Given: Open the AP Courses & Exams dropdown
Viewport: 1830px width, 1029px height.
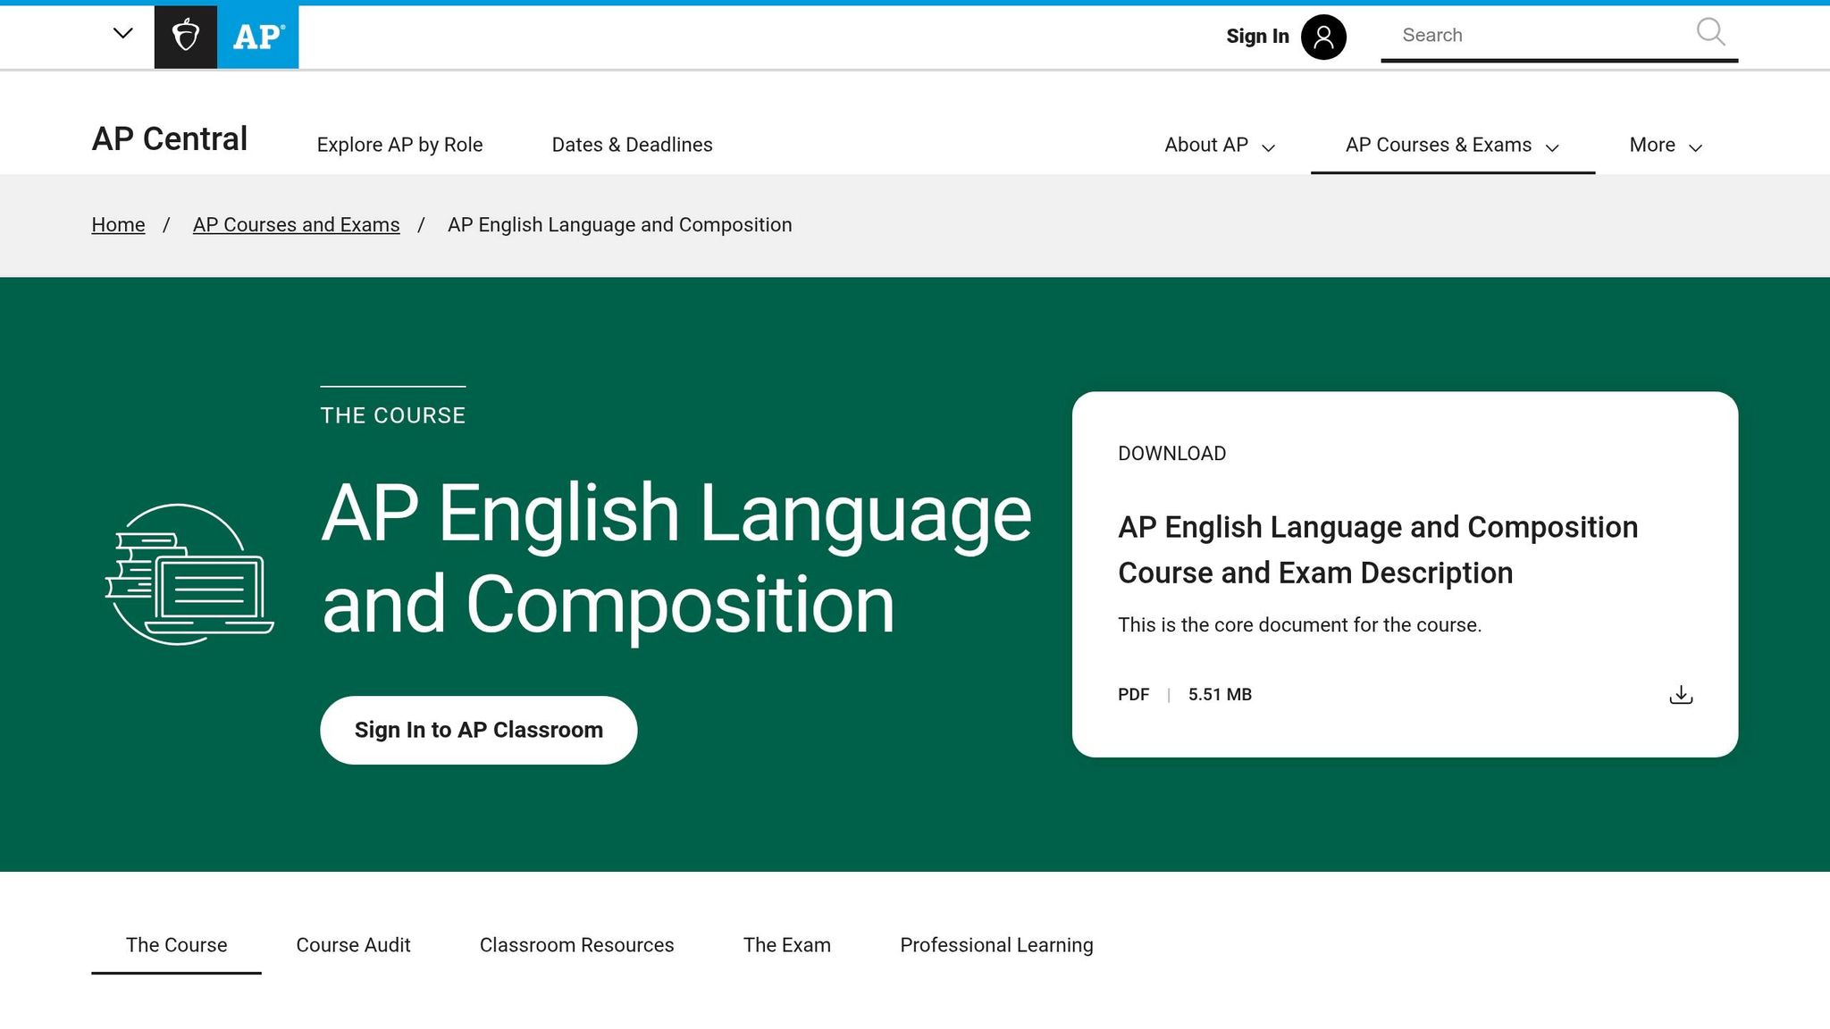Looking at the screenshot, I should point(1452,145).
